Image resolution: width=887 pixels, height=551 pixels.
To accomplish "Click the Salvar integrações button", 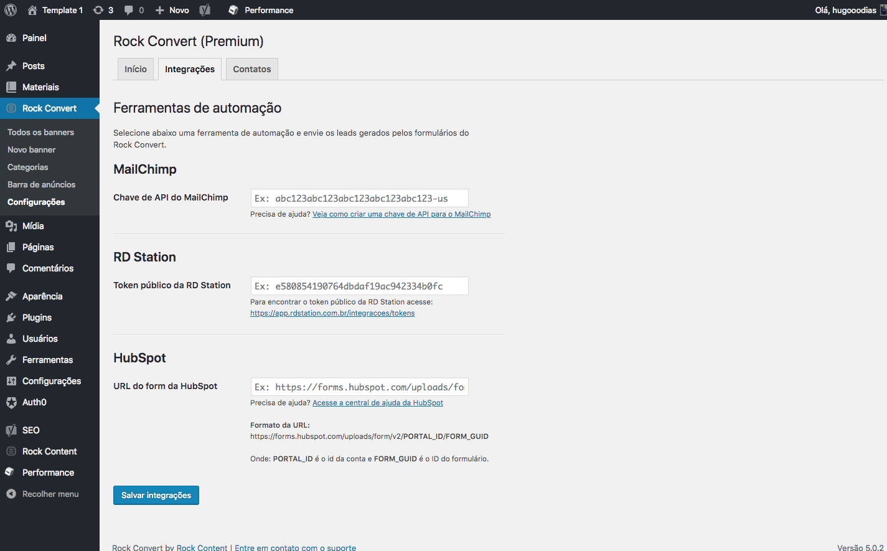I will pos(156,495).
